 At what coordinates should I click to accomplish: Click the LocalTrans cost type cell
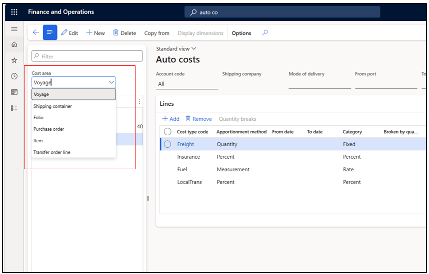tap(189, 182)
